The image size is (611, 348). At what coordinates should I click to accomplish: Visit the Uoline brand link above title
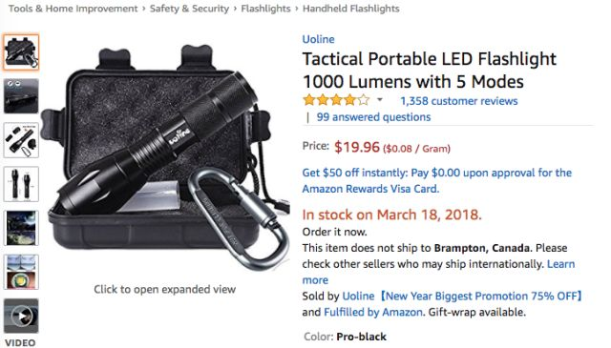point(318,39)
